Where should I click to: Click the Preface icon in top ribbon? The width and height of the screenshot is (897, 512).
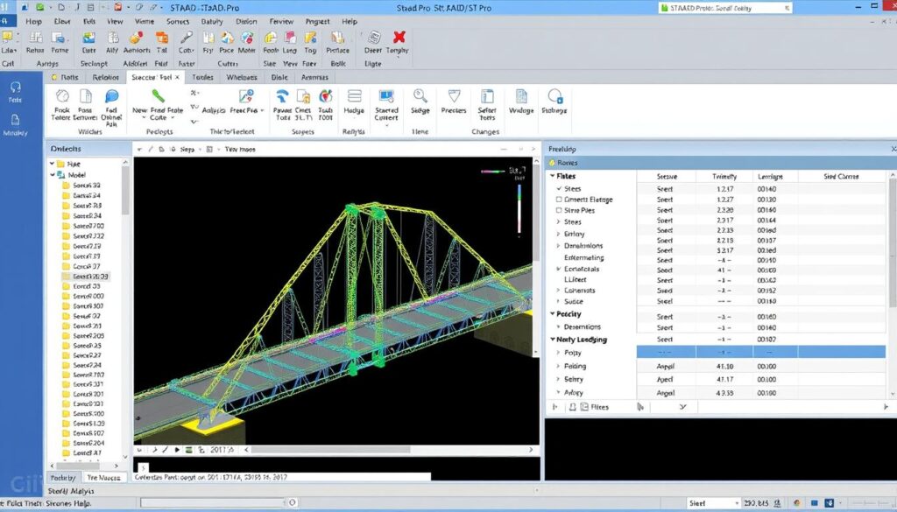click(x=337, y=38)
